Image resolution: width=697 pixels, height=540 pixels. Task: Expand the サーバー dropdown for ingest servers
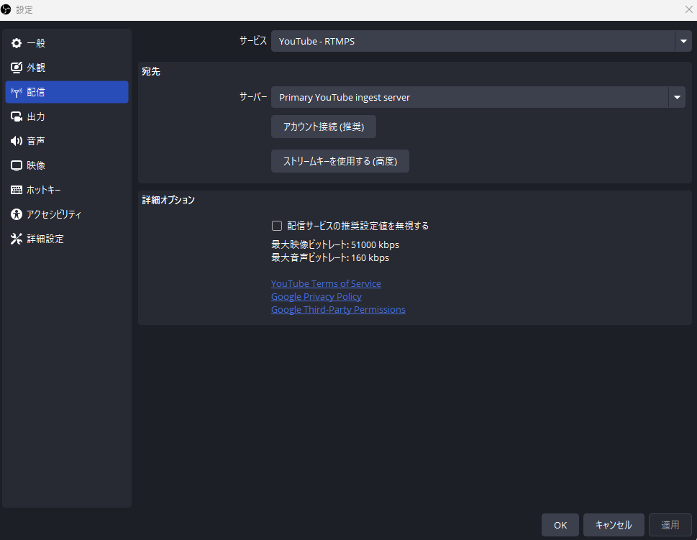tap(471, 97)
